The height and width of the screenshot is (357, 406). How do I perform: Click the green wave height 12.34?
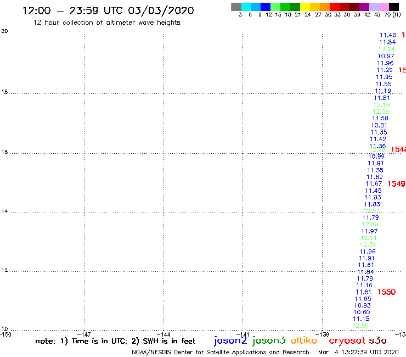click(x=368, y=245)
